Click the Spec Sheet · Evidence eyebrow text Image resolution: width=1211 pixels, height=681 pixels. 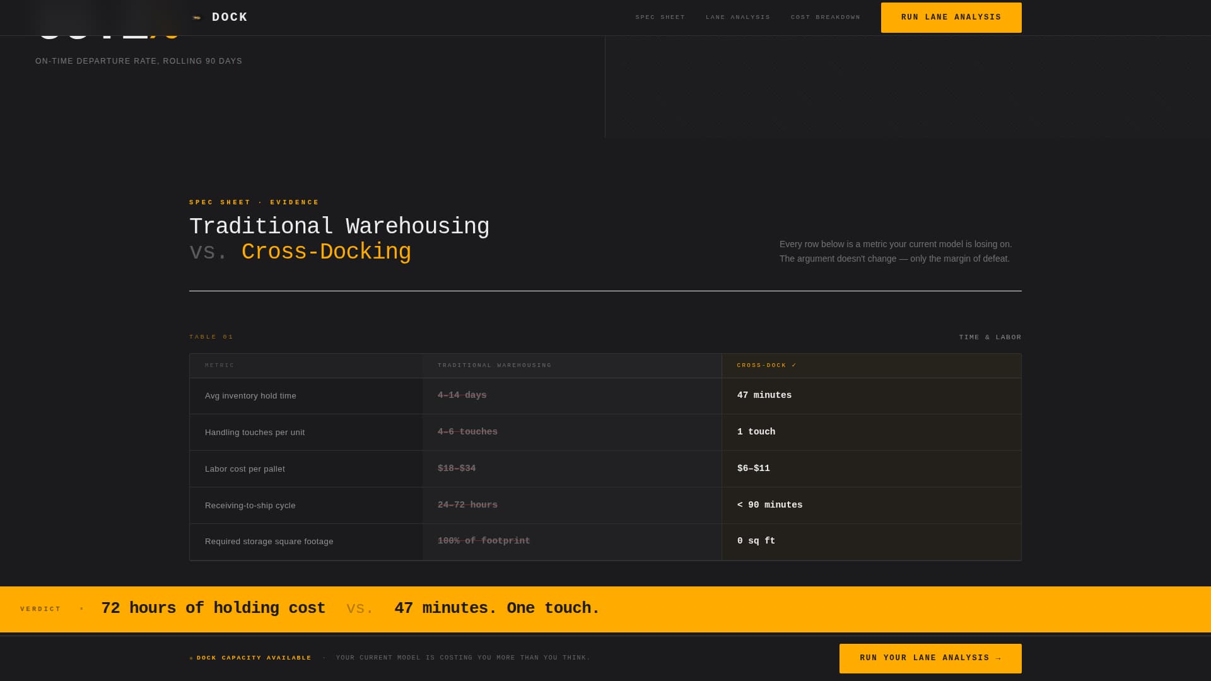click(x=254, y=202)
